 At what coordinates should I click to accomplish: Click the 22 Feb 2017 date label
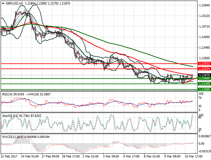click(x=9, y=156)
